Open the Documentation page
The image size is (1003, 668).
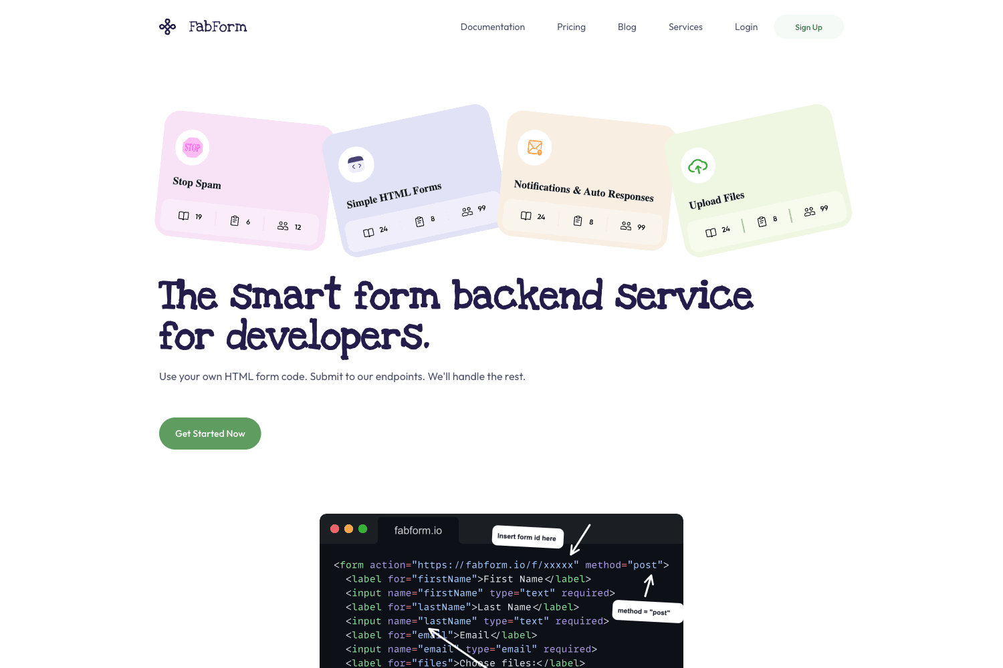[x=492, y=27]
